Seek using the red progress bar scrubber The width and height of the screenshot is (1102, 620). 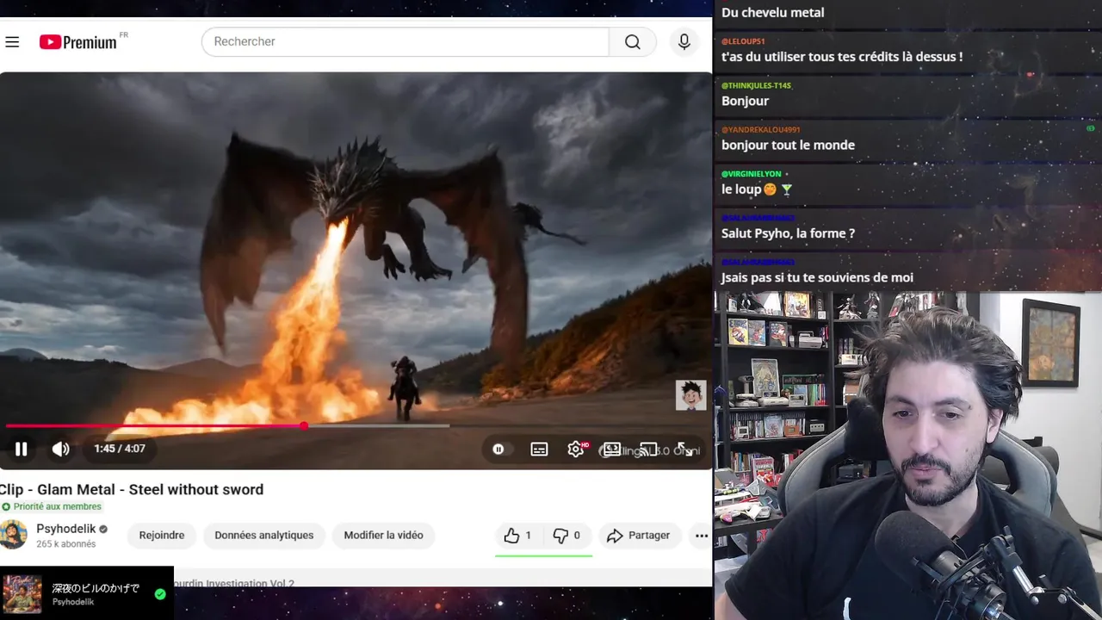pos(304,425)
